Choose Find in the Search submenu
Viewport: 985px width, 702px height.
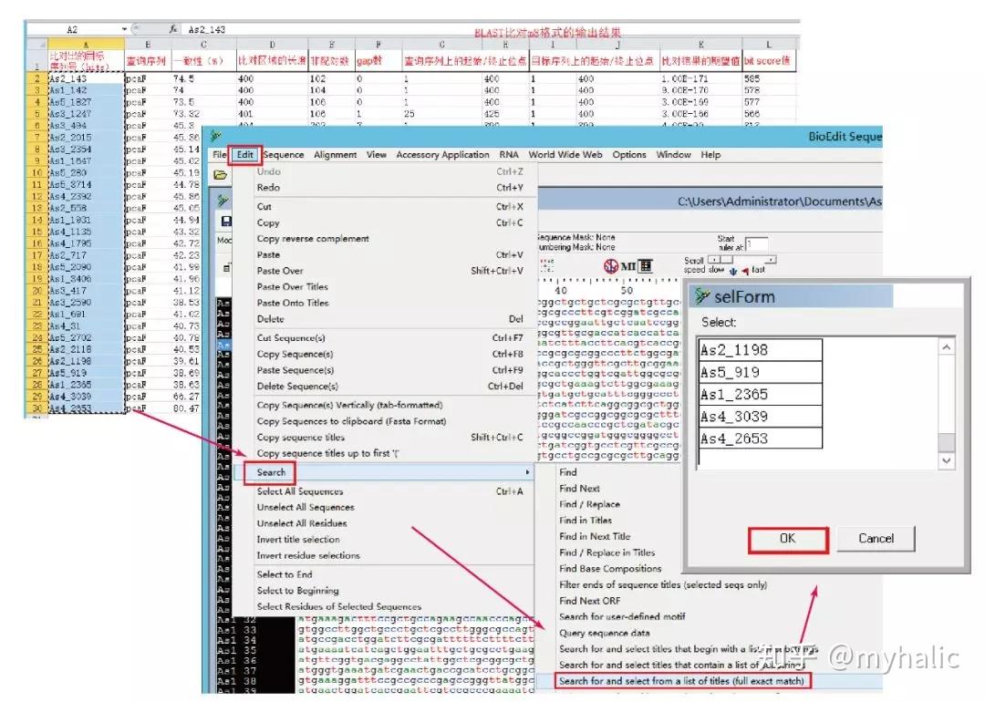pos(568,472)
